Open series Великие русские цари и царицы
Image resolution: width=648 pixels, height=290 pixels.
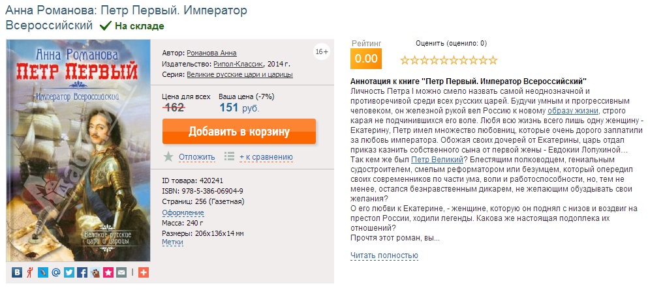pos(239,75)
